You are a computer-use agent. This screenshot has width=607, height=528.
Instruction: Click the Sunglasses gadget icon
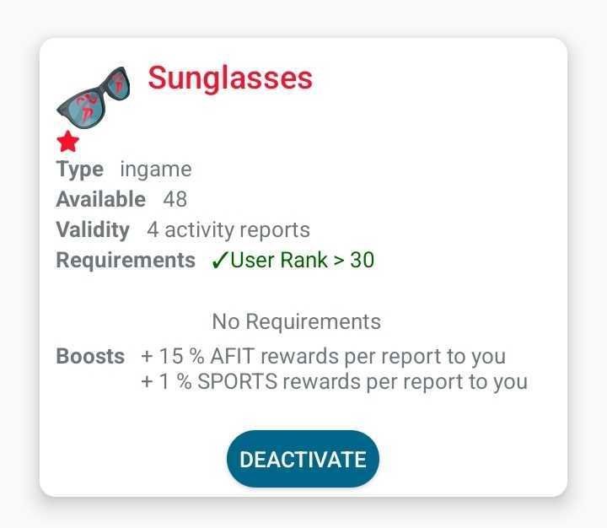pos(94,98)
